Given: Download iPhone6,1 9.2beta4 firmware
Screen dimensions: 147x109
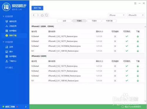Looking at the screenshot, I should coord(138,37).
